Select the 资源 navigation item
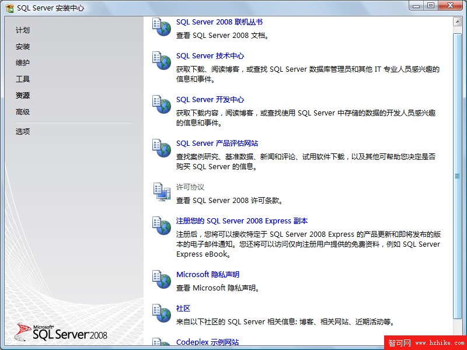 [x=23, y=96]
